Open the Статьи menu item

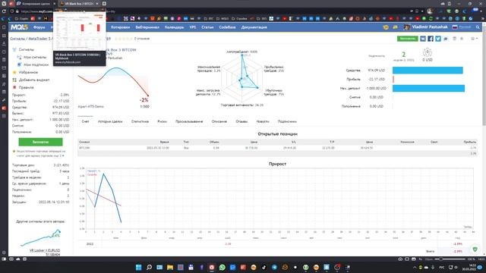[x=207, y=27]
